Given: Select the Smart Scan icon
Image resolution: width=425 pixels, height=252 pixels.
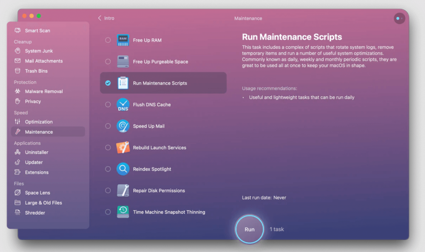Looking at the screenshot, I should pos(18,30).
